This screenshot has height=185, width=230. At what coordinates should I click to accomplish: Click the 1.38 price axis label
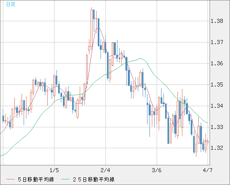(x=217, y=21)
